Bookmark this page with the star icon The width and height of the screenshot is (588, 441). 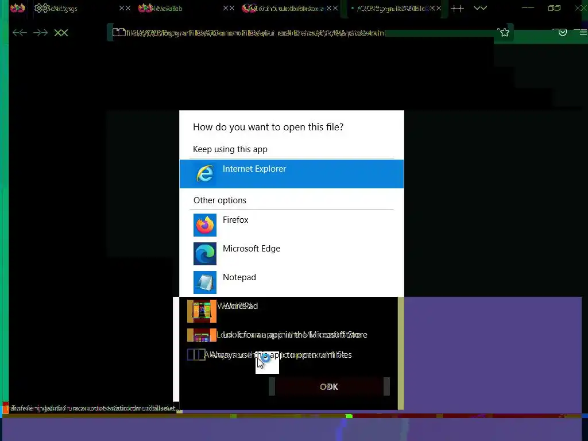coord(504,33)
